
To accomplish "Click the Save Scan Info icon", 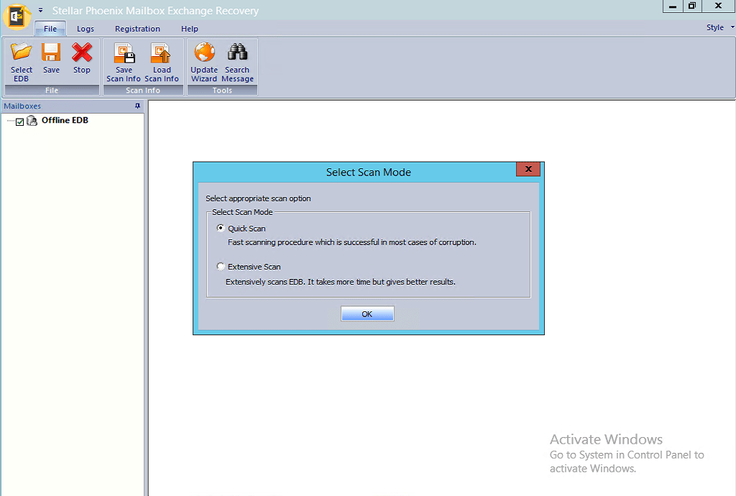I will [x=124, y=53].
